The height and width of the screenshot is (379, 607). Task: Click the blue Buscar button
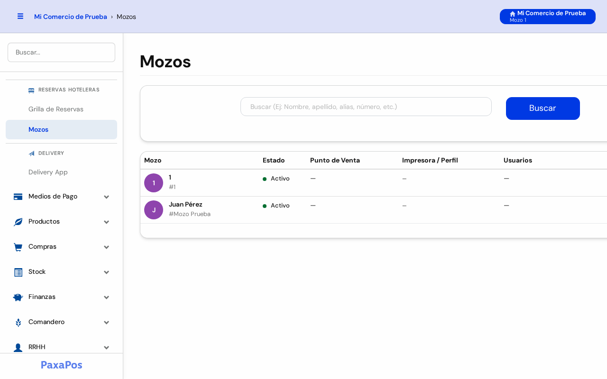(x=543, y=108)
